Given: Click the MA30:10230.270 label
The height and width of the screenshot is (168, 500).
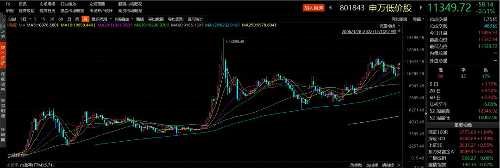Looking at the screenshot, I should pyautogui.click(x=152, y=25).
